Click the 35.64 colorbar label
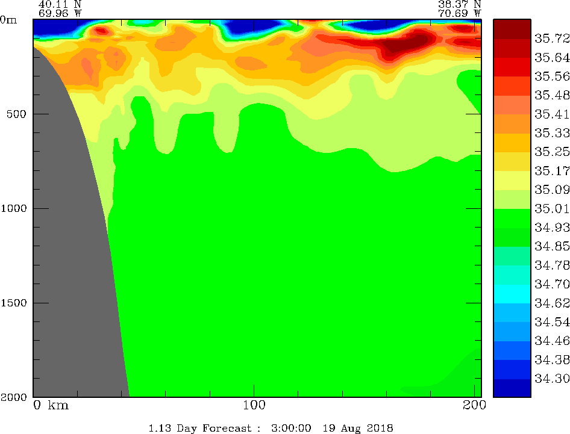Image resolution: width=570 pixels, height=434 pixels. [x=552, y=57]
